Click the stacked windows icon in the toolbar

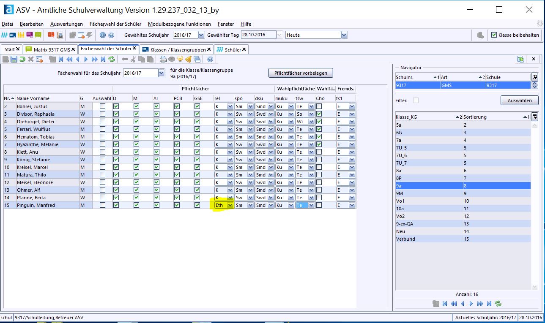197,60
